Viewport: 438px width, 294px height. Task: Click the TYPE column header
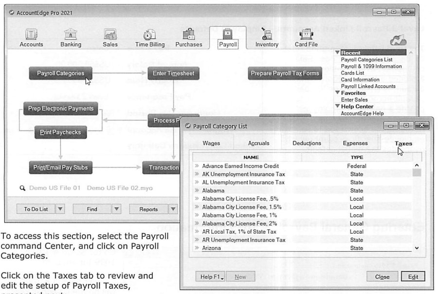pyautogui.click(x=357, y=157)
